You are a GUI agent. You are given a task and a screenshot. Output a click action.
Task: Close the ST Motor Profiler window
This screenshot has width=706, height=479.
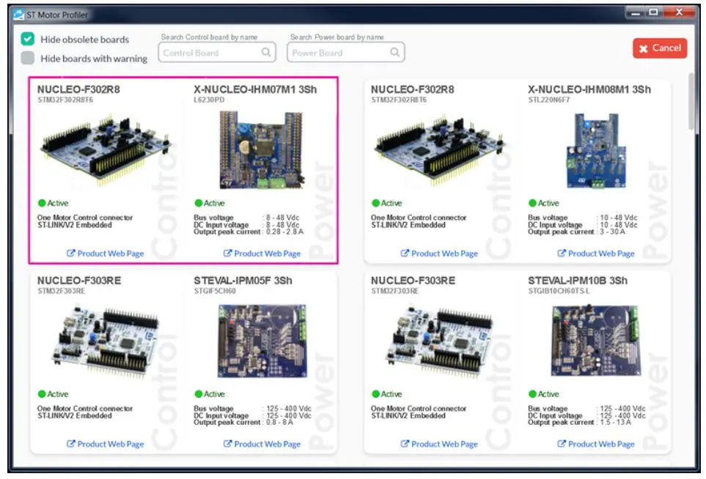tap(680, 12)
